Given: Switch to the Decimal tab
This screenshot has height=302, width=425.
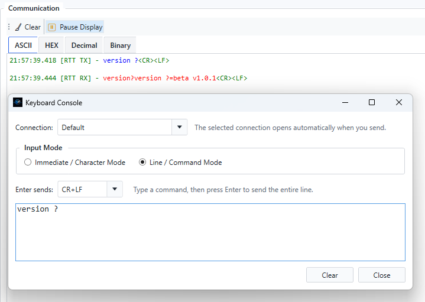Looking at the screenshot, I should click(x=84, y=46).
